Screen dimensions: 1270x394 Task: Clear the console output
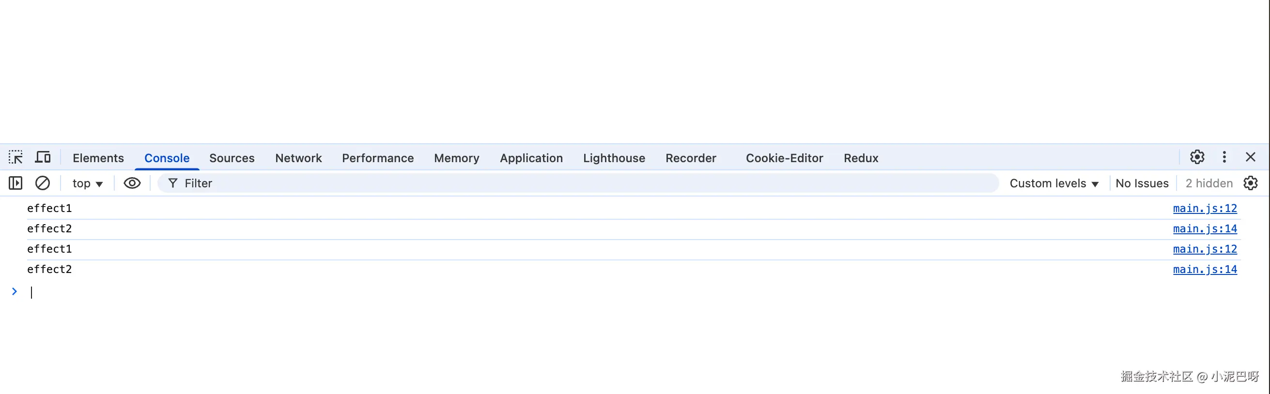tap(43, 183)
